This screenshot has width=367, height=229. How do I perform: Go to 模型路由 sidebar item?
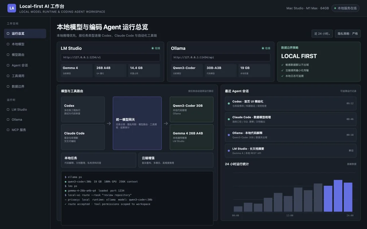coord(25,55)
